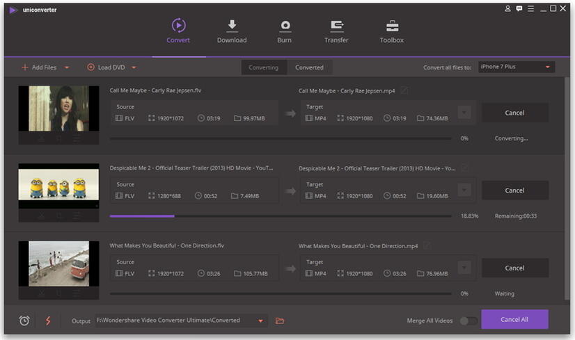Click the Despicable Me 2 progress bar

281,216
